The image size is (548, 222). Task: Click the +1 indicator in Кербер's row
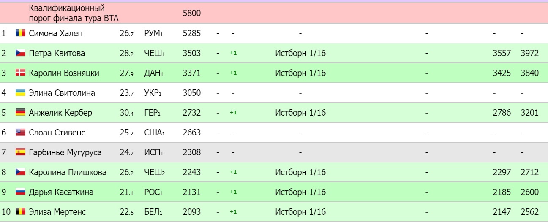pyautogui.click(x=233, y=113)
